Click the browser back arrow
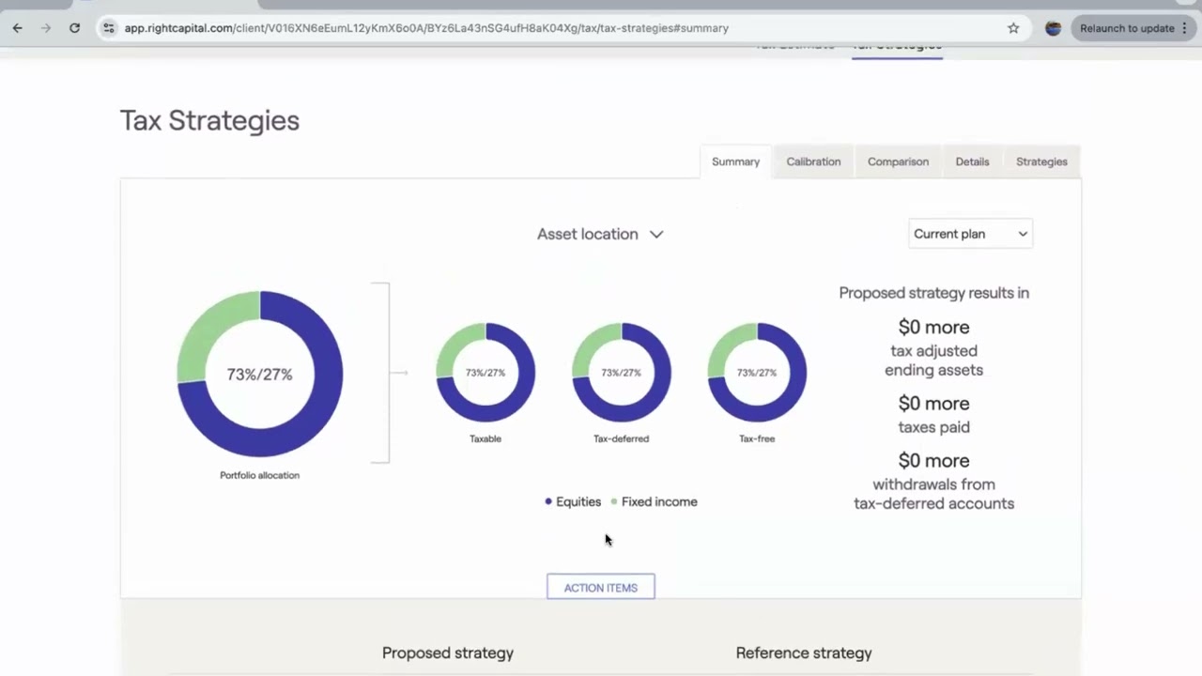This screenshot has height=676, width=1202. pyautogui.click(x=17, y=28)
